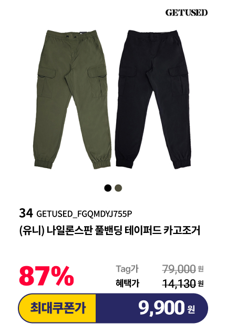This screenshot has width=226, height=332.
Task: Click the red 87% discount rate
Action: pyautogui.click(x=46, y=276)
